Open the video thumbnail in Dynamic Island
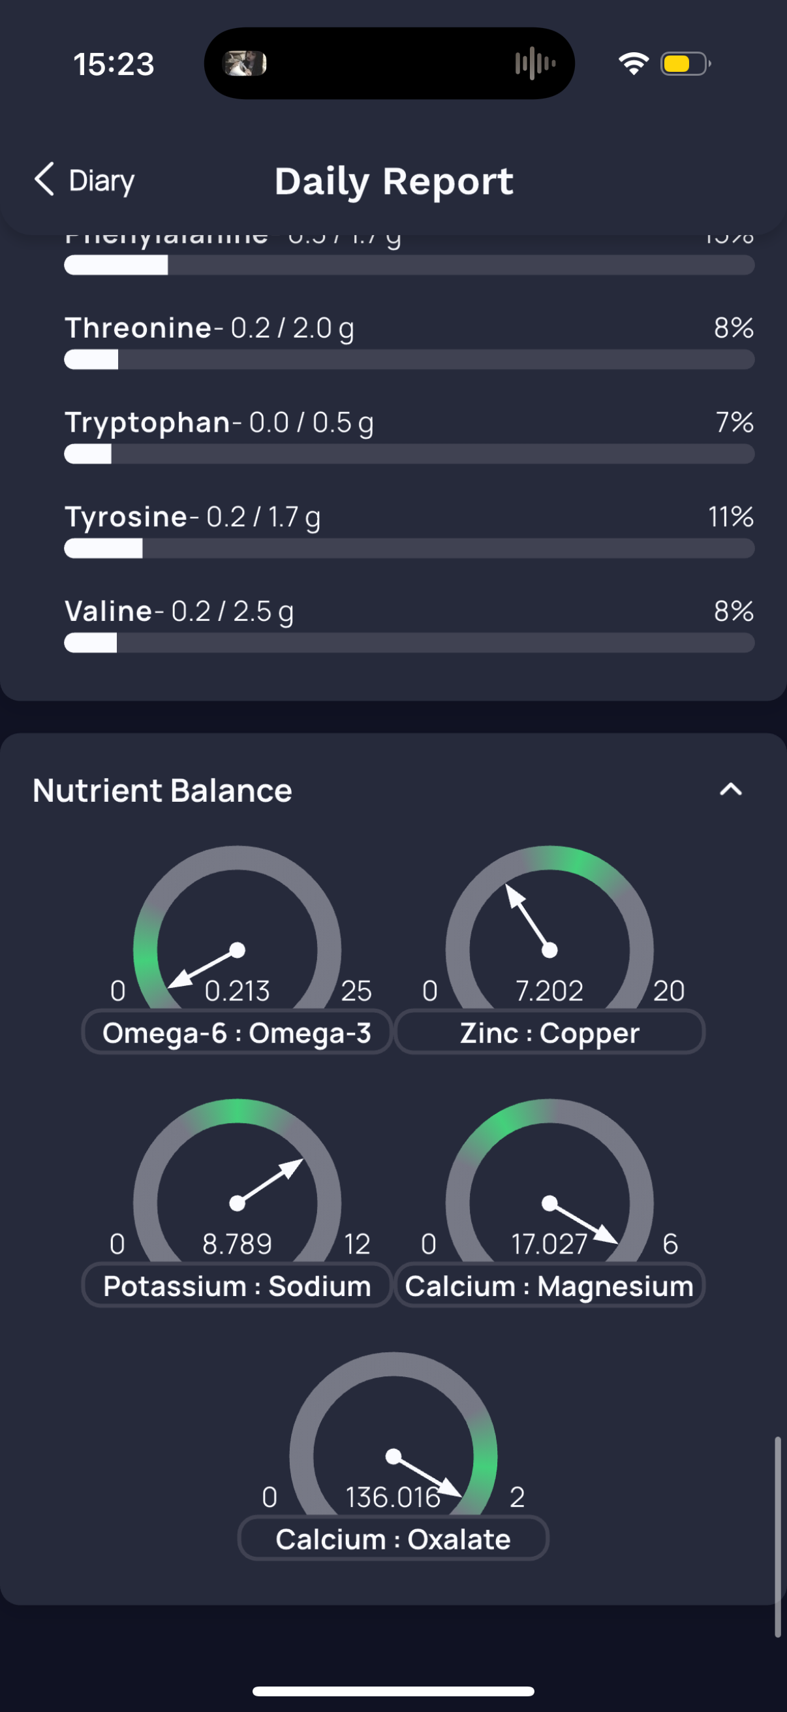This screenshot has width=787, height=1712. click(x=244, y=64)
